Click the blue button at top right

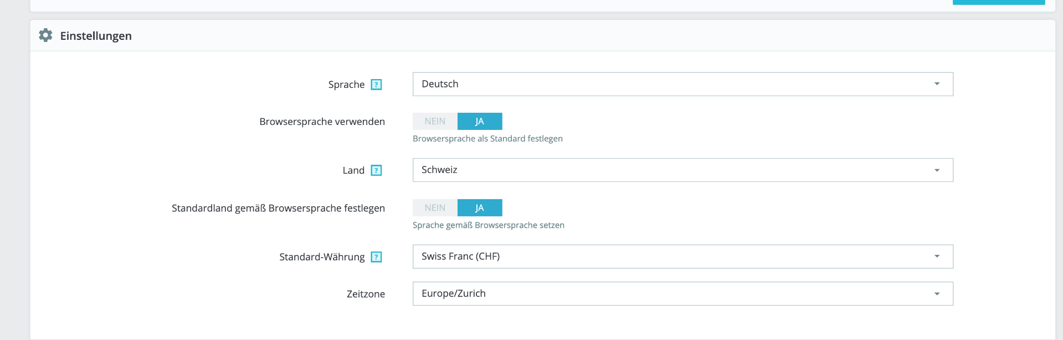coord(998,2)
